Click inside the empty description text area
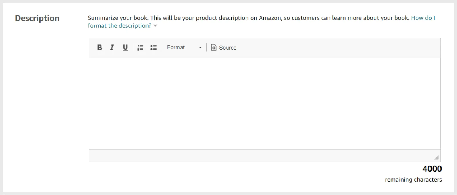 (264, 103)
